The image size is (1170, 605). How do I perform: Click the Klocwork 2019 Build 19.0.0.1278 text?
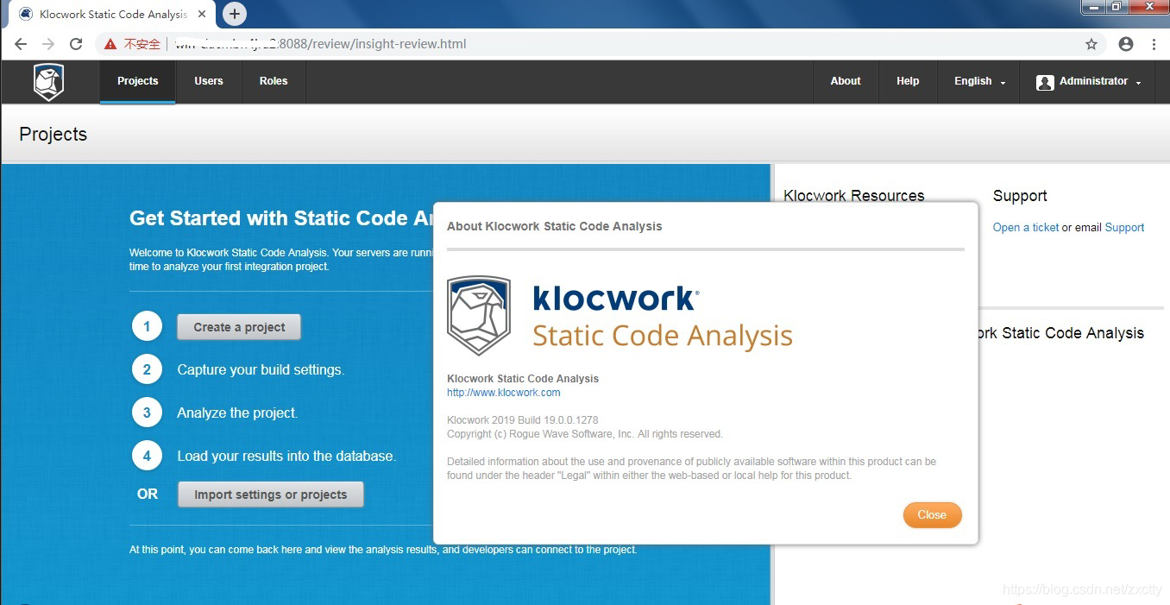tap(523, 420)
